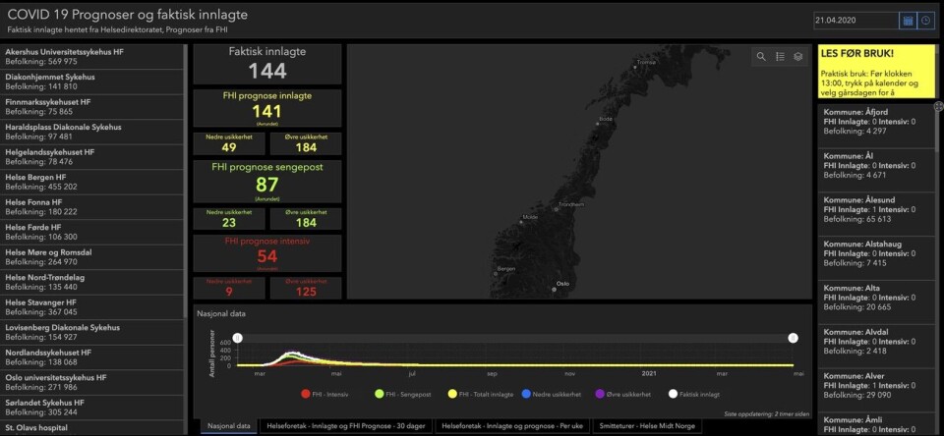Toggle FHI - Sengepost legend series
The image size is (944, 436).
point(402,394)
